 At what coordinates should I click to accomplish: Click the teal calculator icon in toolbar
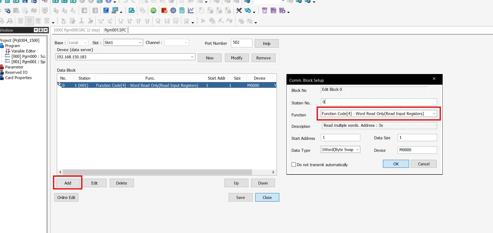tap(182, 11)
